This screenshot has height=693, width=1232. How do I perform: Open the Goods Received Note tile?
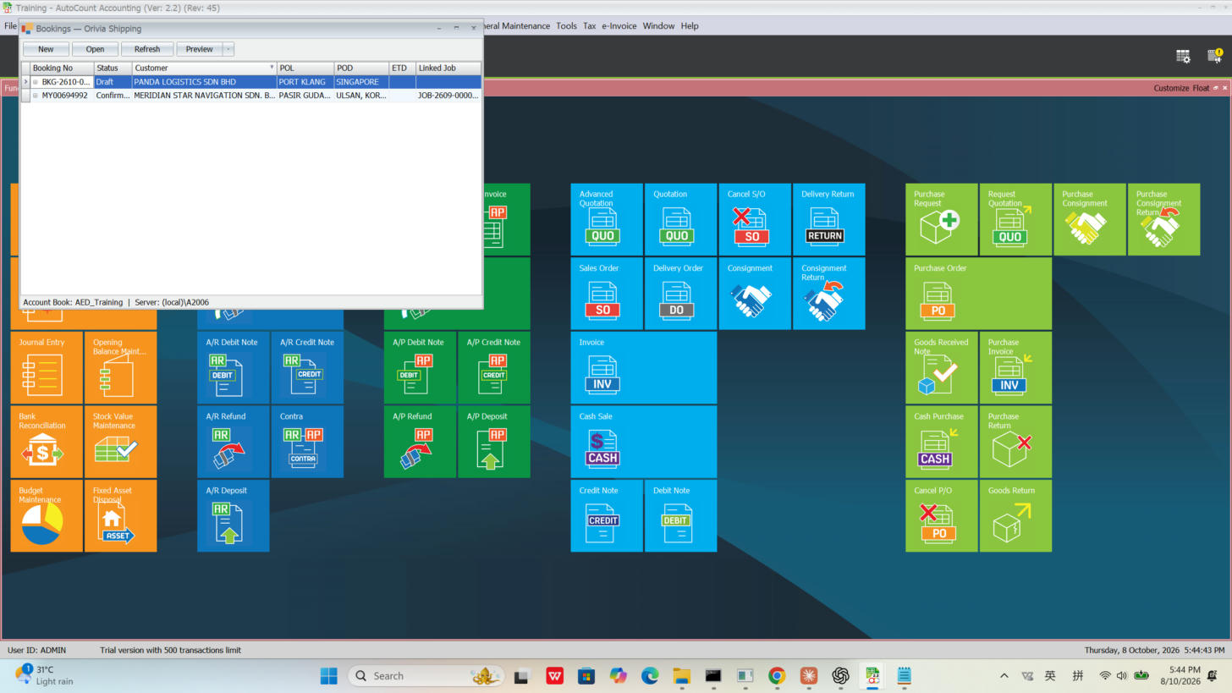pos(942,367)
